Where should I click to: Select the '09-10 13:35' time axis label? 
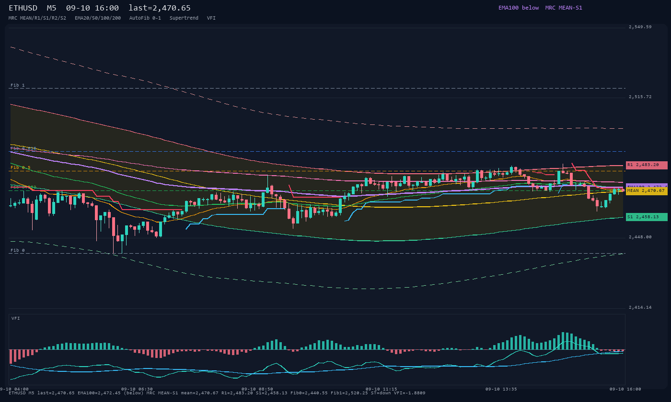pos(501,389)
